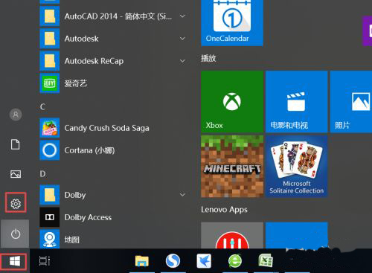Open Settings via the gear icon
The height and width of the screenshot is (273, 372).
(x=16, y=204)
